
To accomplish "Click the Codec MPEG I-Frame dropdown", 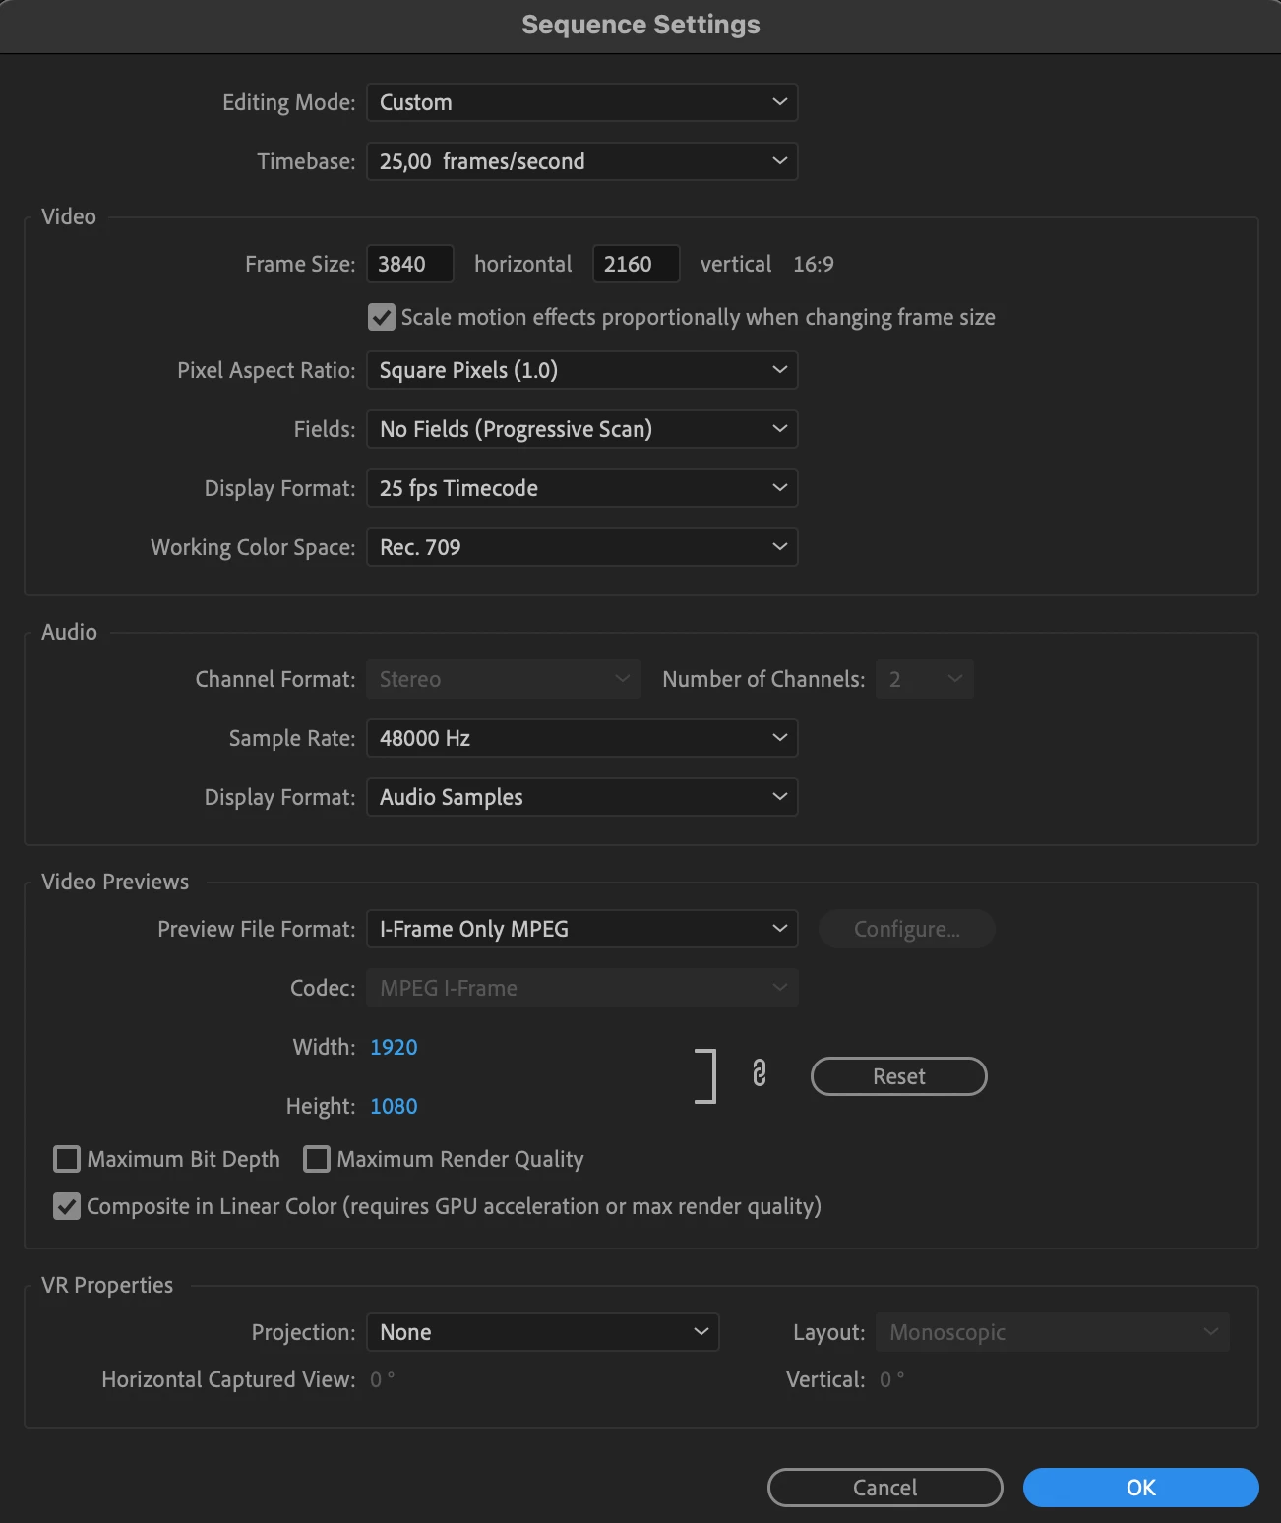I will pos(582,988).
